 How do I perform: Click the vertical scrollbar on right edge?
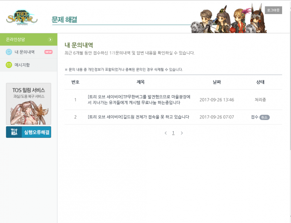[x=289, y=103]
